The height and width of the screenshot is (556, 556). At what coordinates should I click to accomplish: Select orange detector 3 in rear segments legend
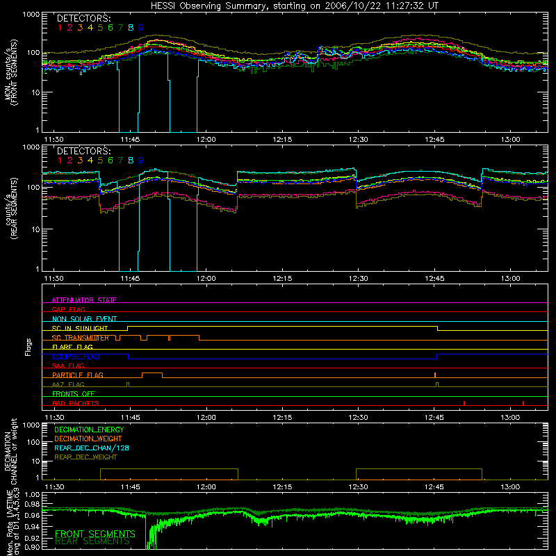click(x=80, y=161)
